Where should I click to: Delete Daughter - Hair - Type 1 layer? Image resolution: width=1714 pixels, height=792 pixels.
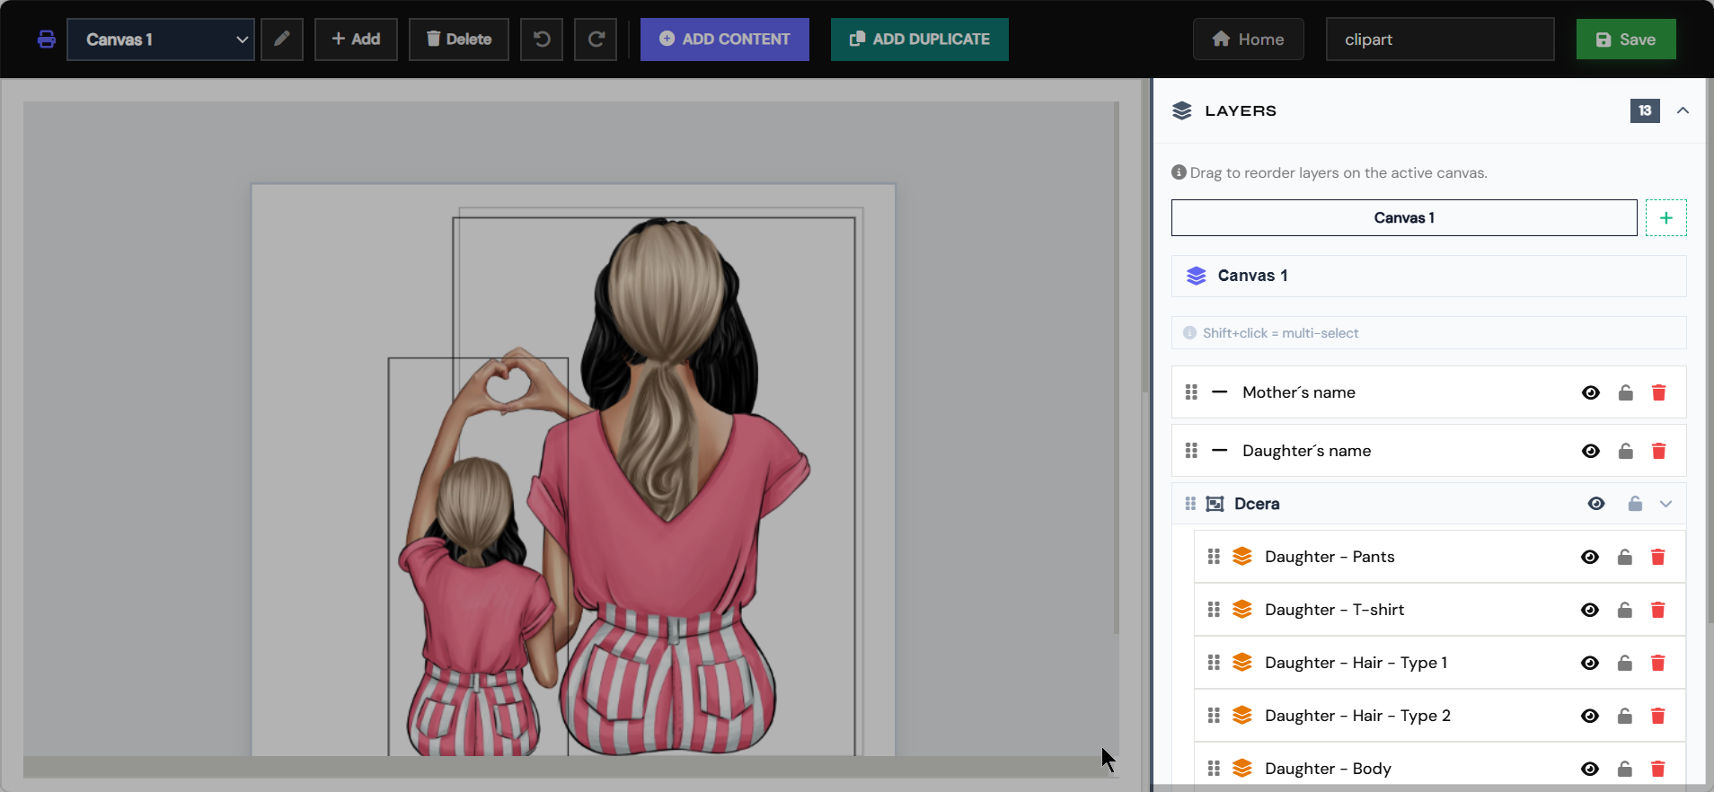click(x=1658, y=663)
